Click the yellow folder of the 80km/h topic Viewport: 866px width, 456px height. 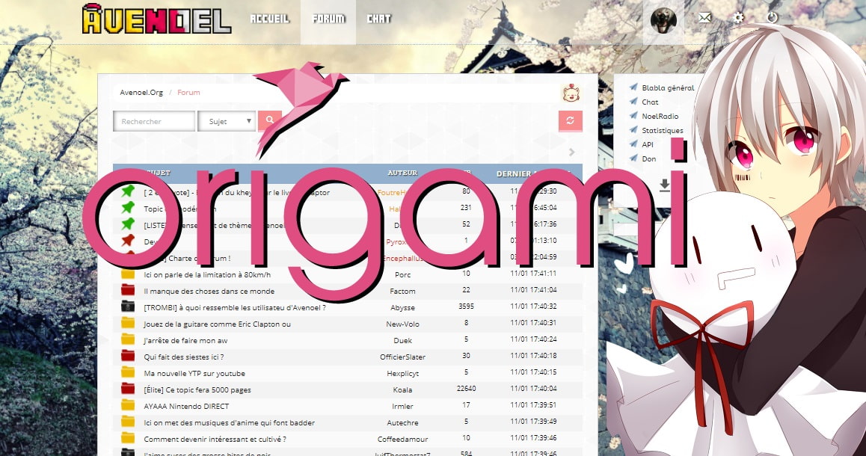coord(128,274)
